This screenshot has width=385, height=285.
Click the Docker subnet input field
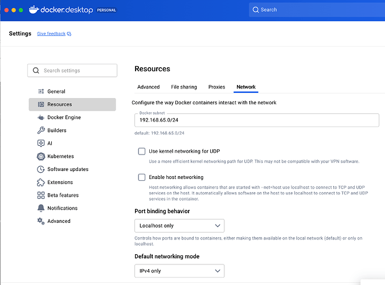(x=256, y=120)
